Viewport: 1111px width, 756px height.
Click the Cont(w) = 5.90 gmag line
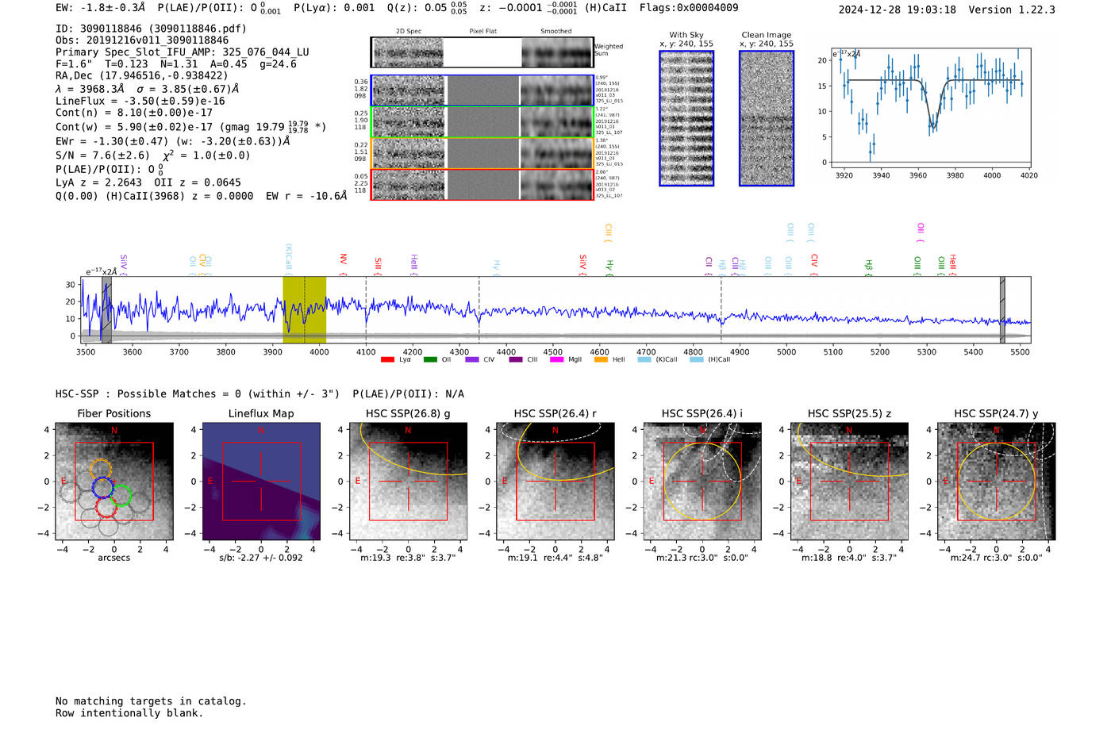pyautogui.click(x=191, y=127)
